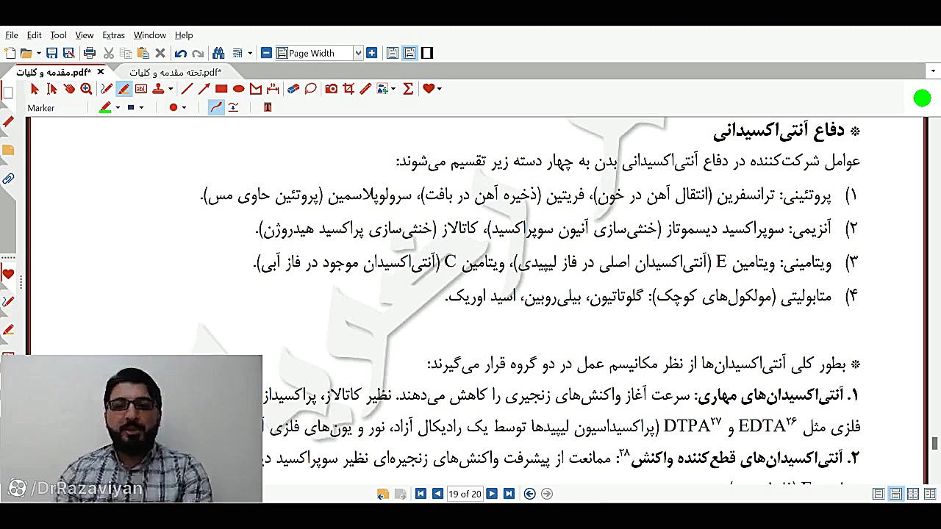Create a new document
This screenshot has width=941, height=529.
click(x=10, y=53)
